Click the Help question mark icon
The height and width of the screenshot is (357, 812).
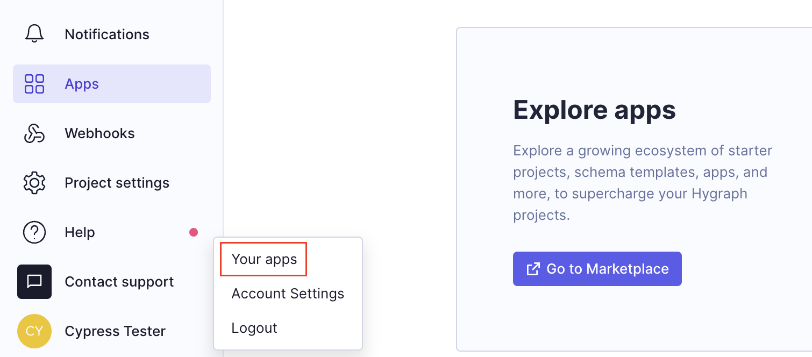click(34, 232)
